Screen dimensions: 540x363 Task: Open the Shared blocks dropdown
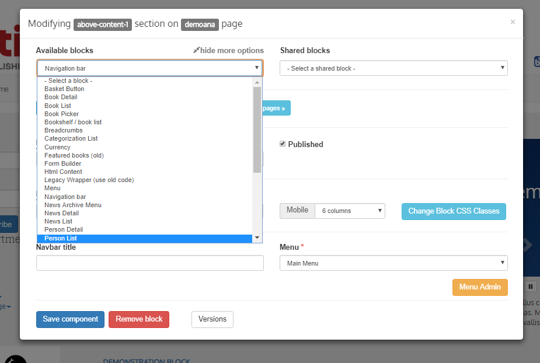(x=393, y=68)
